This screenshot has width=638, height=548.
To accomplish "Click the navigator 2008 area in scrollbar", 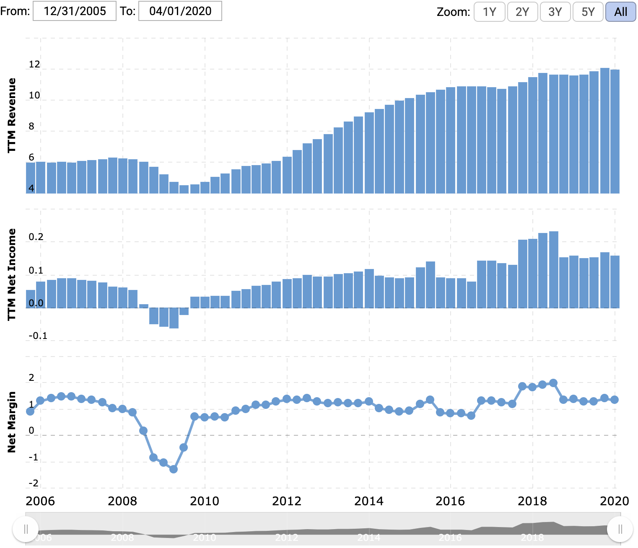I will pyautogui.click(x=122, y=537).
